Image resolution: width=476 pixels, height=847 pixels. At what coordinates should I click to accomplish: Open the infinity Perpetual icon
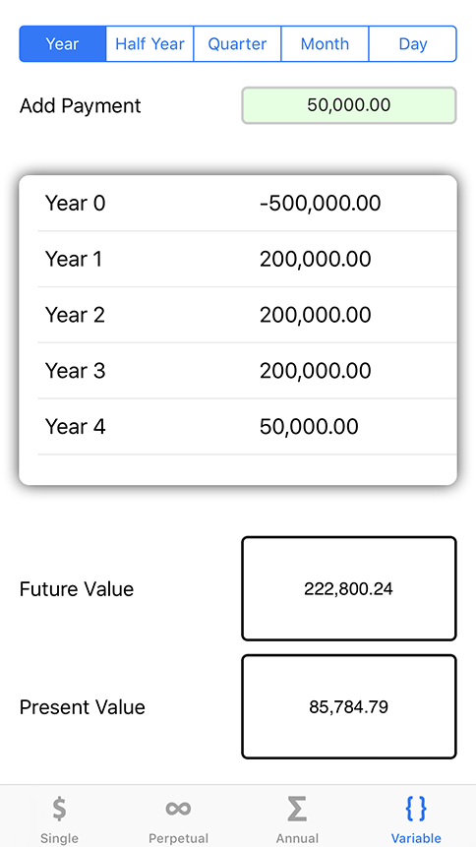coord(178,809)
